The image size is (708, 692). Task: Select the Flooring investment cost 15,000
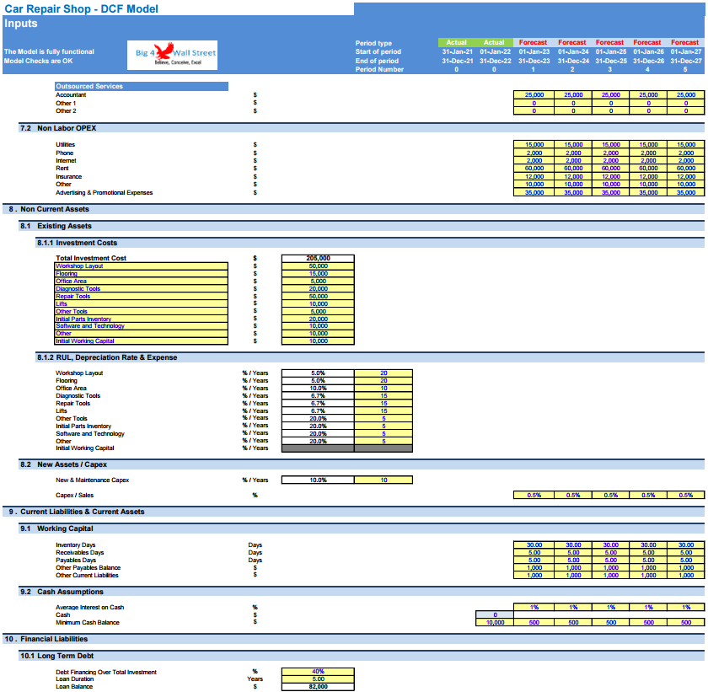pos(318,274)
